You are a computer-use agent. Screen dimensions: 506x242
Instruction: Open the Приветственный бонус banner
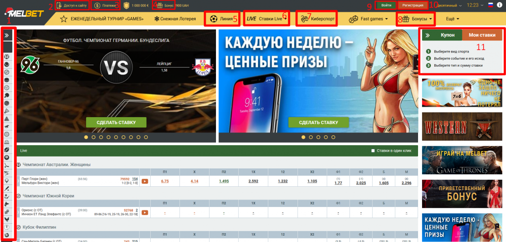click(462, 194)
